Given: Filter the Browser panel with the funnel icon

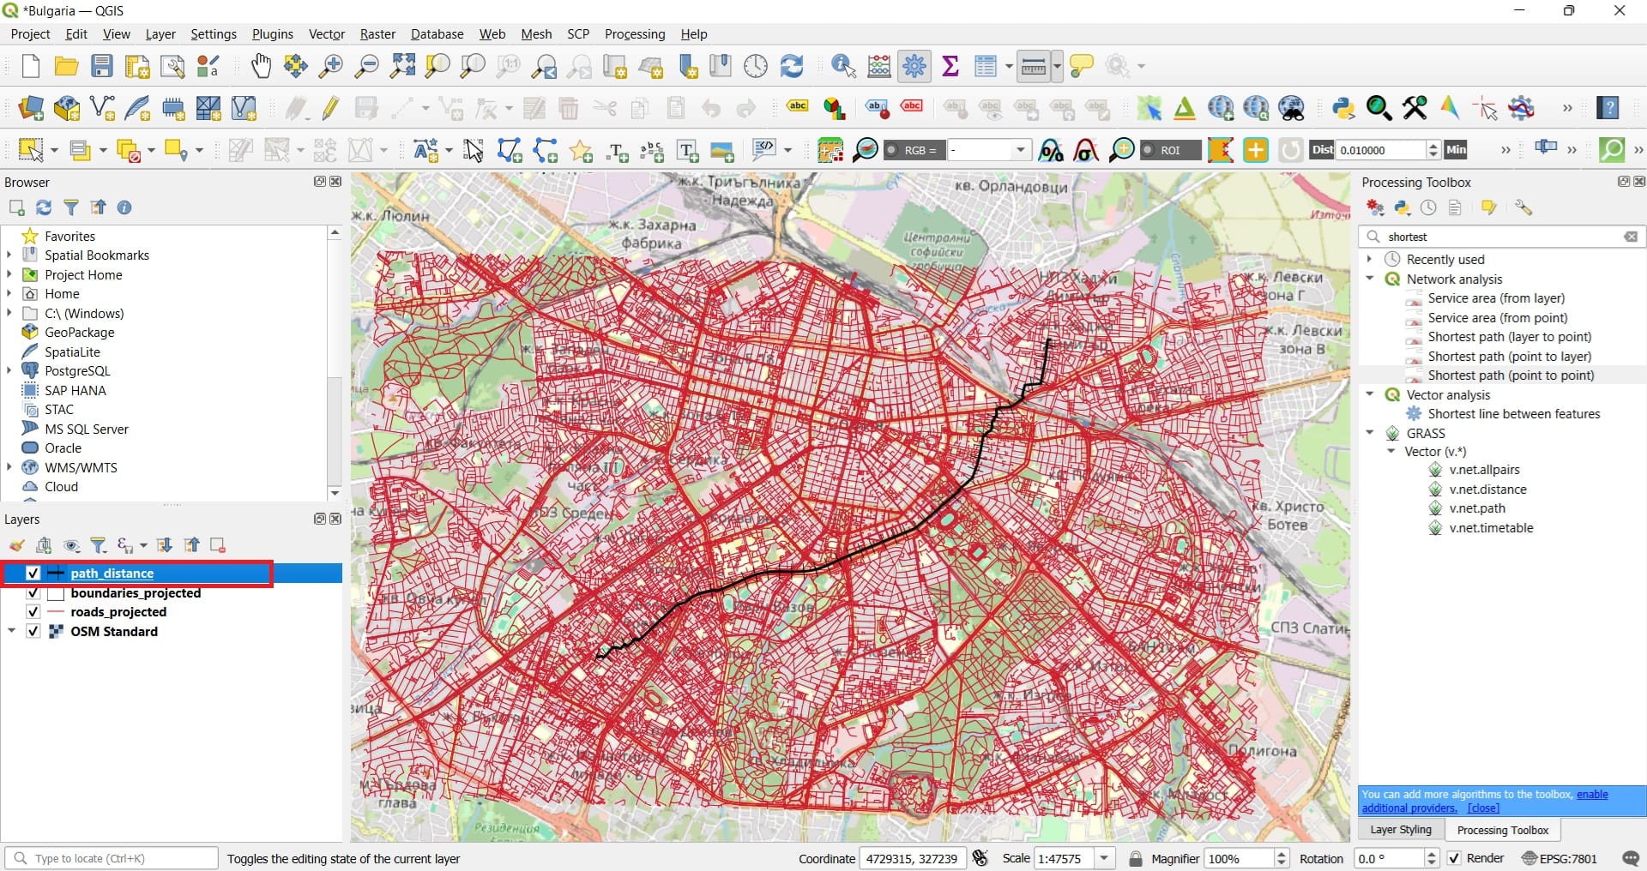Looking at the screenshot, I should click(71, 207).
